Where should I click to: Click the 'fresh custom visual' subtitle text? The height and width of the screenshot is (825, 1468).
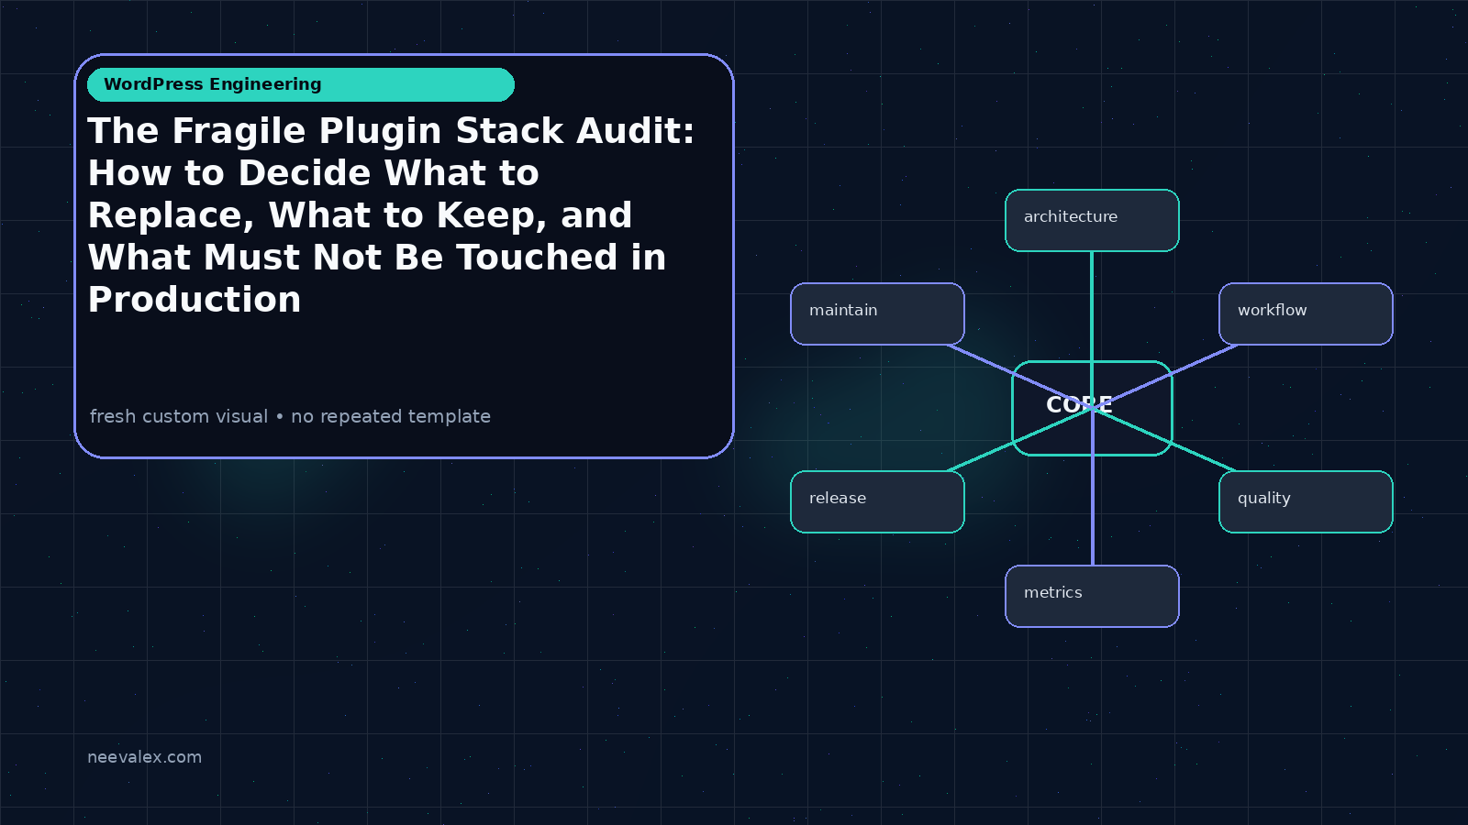290,416
